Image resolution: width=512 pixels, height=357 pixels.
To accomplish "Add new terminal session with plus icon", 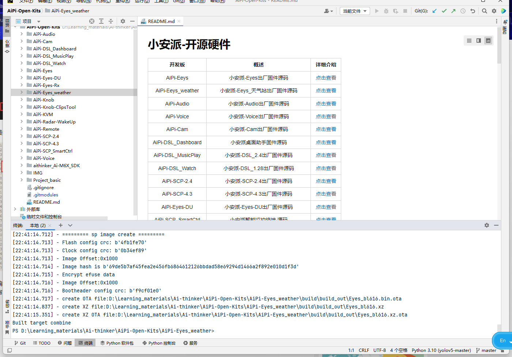I will (x=61, y=225).
